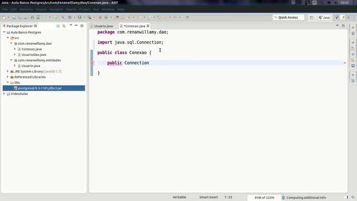
Task: Click the Run External Tools icon
Action: (x=89, y=17)
